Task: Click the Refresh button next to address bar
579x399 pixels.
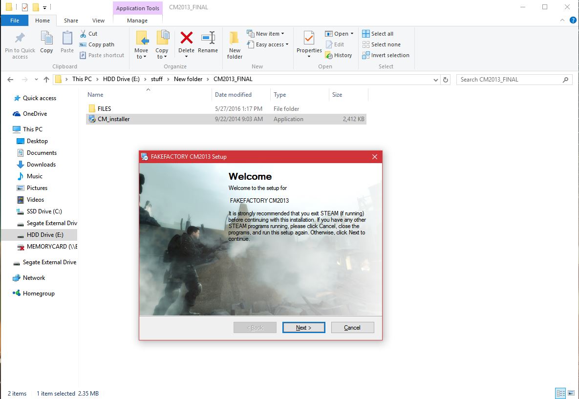Action: pyautogui.click(x=446, y=80)
